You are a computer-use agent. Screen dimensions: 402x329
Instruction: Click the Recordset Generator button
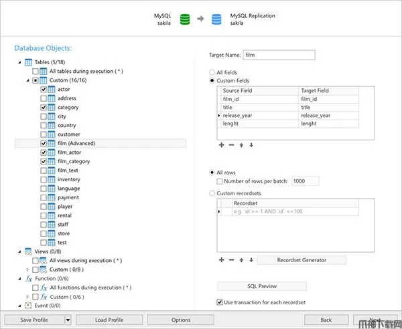301,259
